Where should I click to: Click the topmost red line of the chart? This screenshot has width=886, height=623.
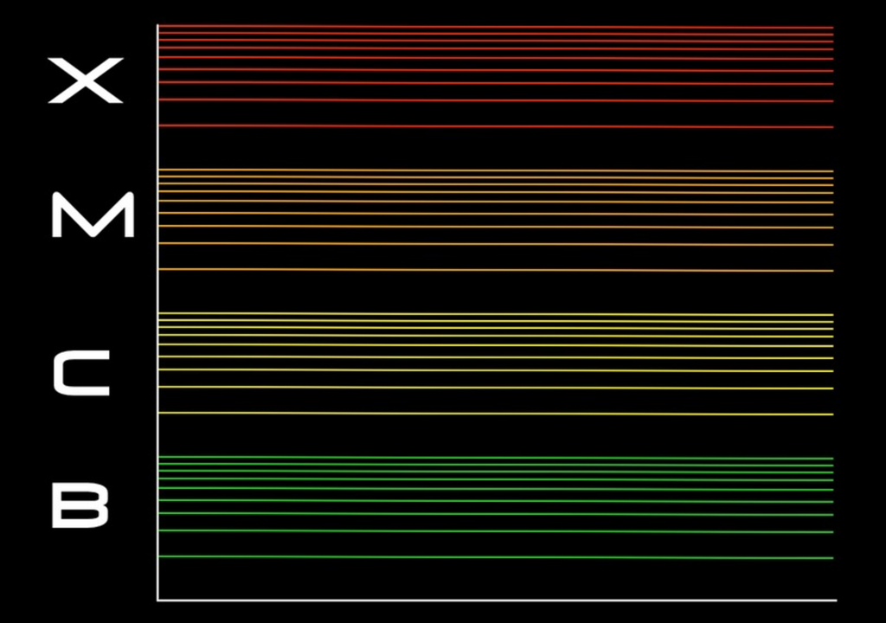point(495,27)
